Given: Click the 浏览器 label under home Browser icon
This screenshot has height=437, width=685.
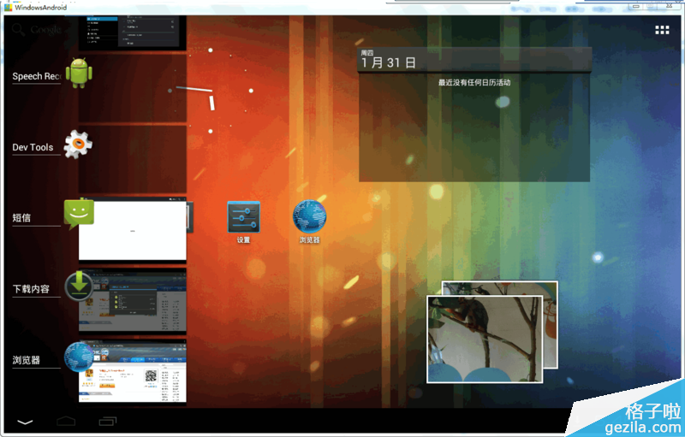Looking at the screenshot, I should 309,239.
